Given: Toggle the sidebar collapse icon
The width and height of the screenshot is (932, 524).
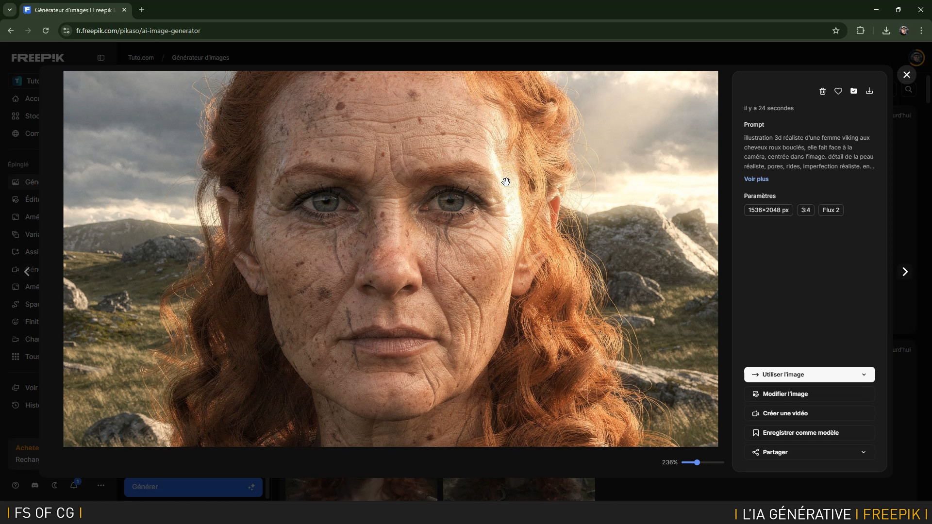Looking at the screenshot, I should [x=101, y=58].
